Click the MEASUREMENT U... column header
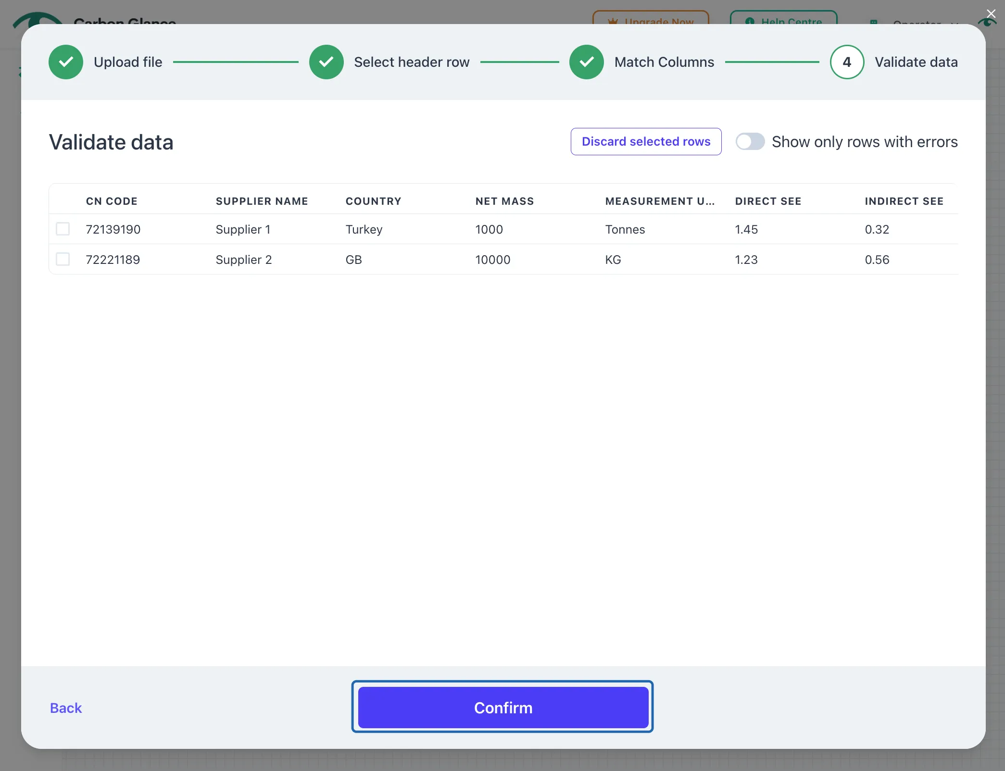 660,201
